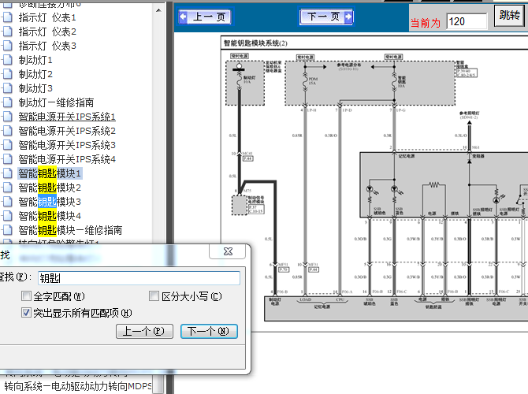The height and width of the screenshot is (394, 528).
Task: Click the document icon beside 指示灯 仪表1
Action: point(7,17)
